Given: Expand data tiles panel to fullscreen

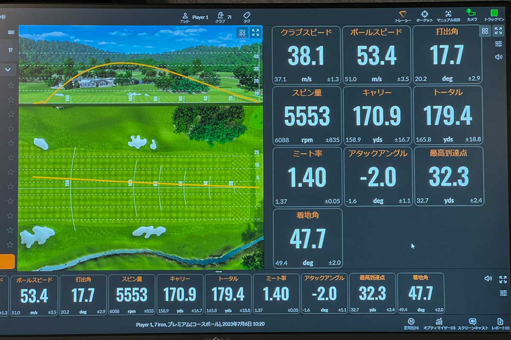Looking at the screenshot, I should pyautogui.click(x=498, y=31).
